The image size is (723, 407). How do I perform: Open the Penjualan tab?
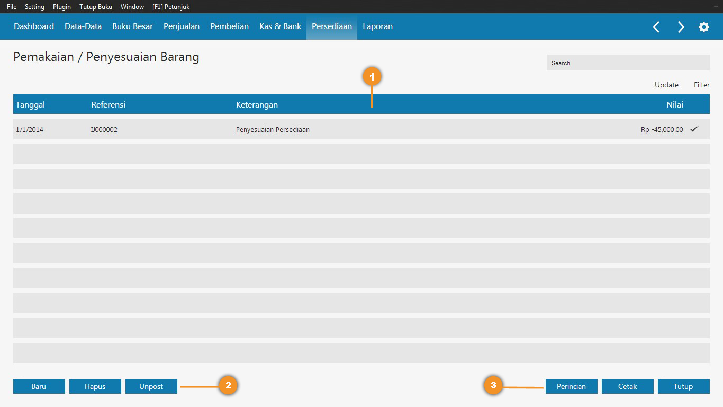click(182, 26)
